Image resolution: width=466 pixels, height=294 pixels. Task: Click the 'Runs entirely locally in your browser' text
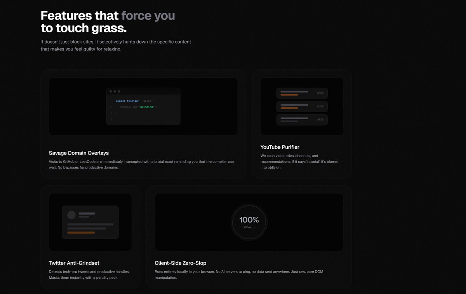pyautogui.click(x=239, y=275)
